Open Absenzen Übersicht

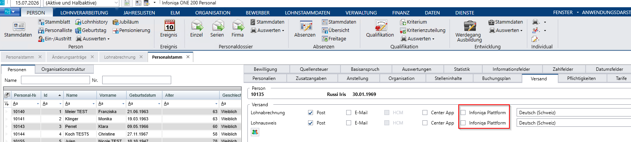point(336,30)
